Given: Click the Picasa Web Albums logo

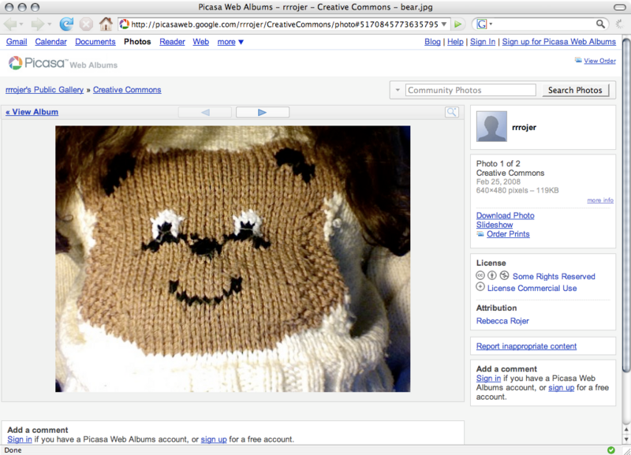Looking at the screenshot, I should [x=63, y=63].
